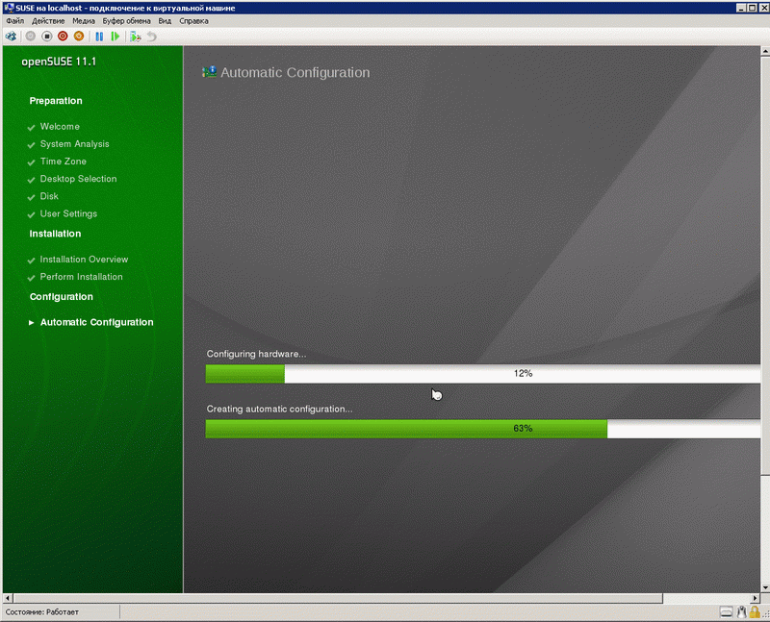Click the vertical scrollbar thumb

[765, 265]
